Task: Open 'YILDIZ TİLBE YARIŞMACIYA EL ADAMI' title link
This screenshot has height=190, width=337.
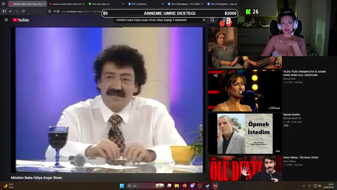Action: point(304,73)
